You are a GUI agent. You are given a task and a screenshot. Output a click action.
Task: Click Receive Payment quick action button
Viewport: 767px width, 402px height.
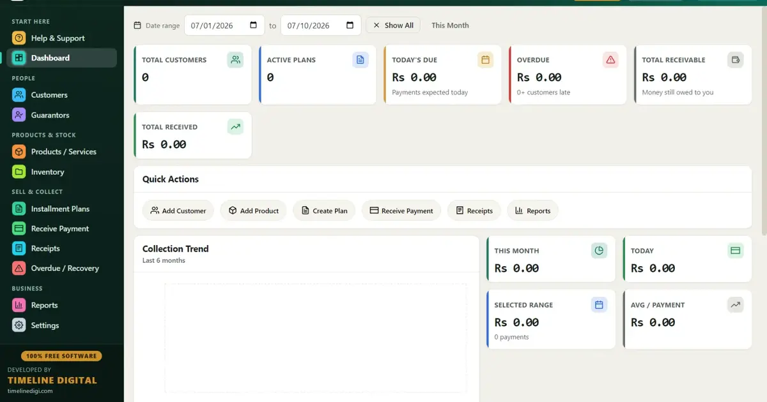(401, 211)
